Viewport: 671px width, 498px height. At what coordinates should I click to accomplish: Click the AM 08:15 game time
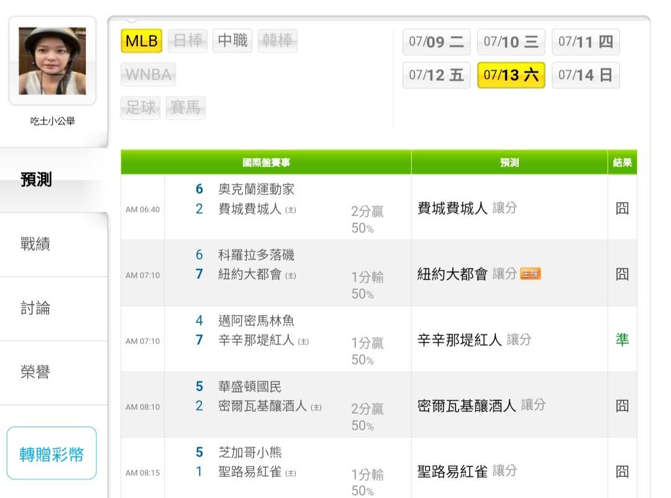pyautogui.click(x=142, y=473)
